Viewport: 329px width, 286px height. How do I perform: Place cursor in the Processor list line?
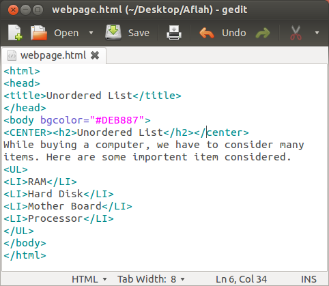tap(59, 218)
